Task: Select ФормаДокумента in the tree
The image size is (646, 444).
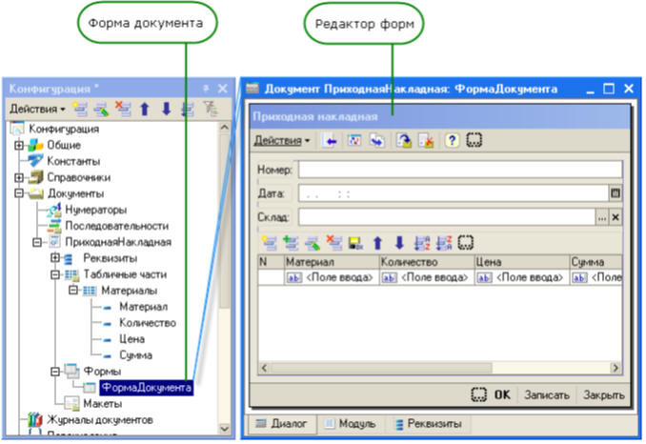Action: pyautogui.click(x=147, y=388)
